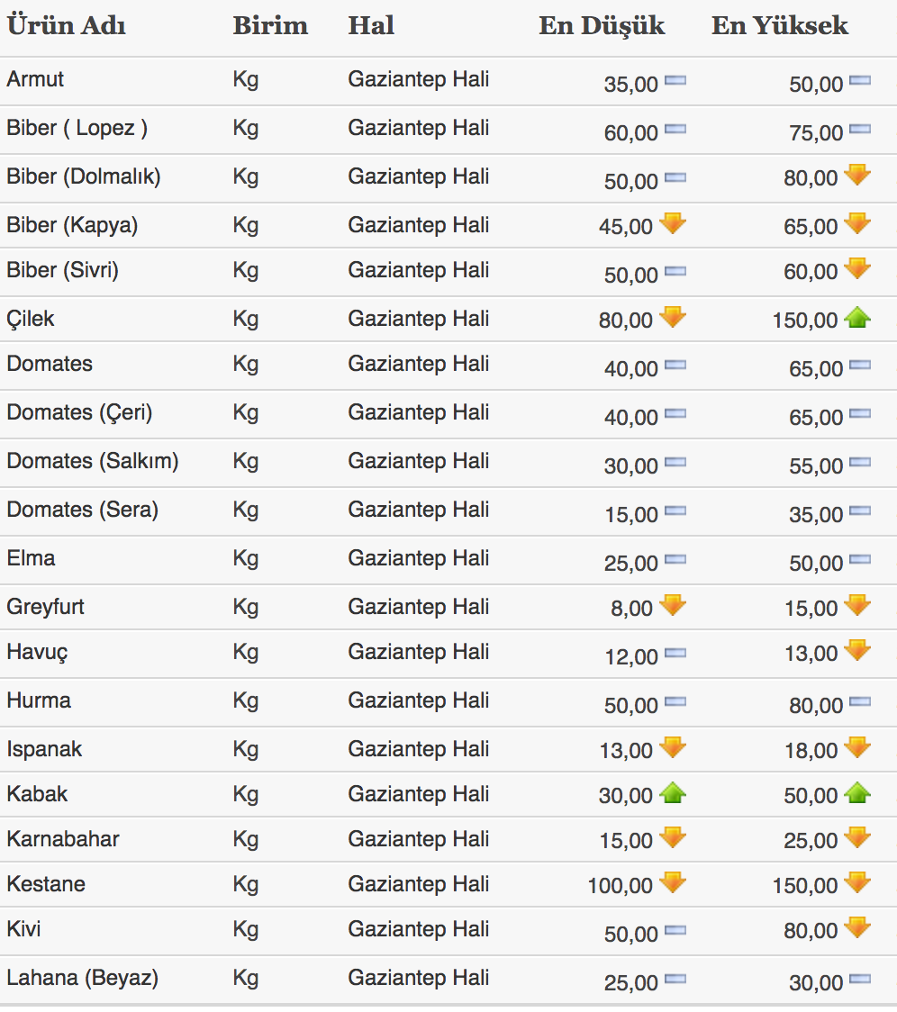Click the orange down arrow beside Kestane's lowest price
This screenshot has height=1012, width=897.
pyautogui.click(x=673, y=882)
